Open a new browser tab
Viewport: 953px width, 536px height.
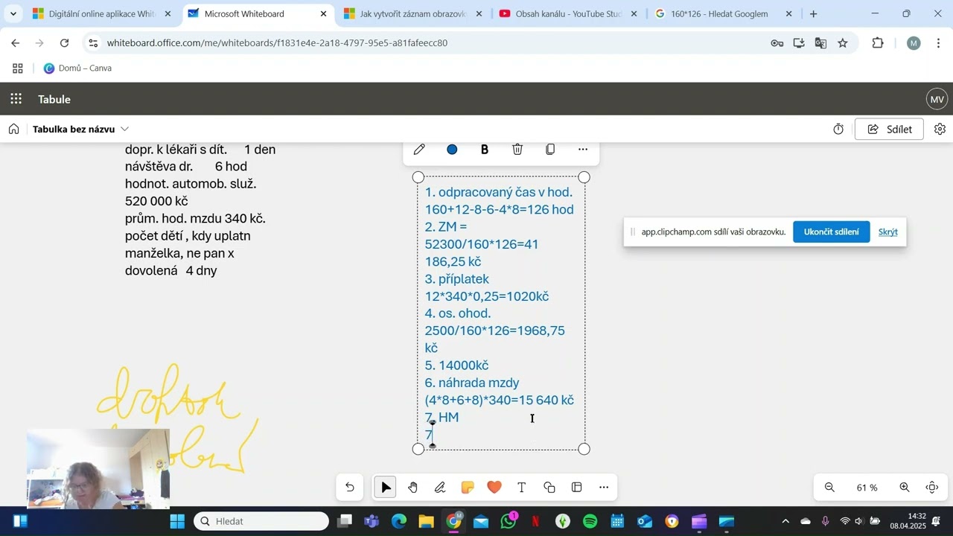[814, 14]
